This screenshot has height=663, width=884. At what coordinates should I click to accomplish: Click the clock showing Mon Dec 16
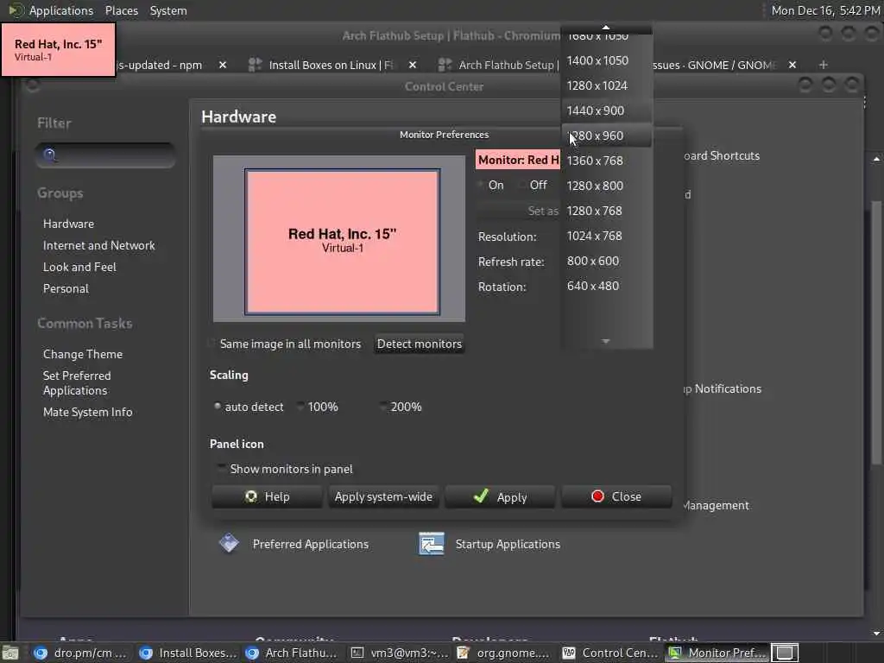tap(824, 10)
